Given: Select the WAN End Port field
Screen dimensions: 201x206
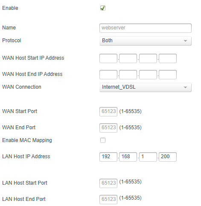Looking at the screenshot, I should (x=108, y=128).
